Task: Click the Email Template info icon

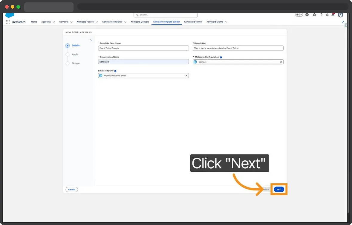Action: pyautogui.click(x=115, y=71)
